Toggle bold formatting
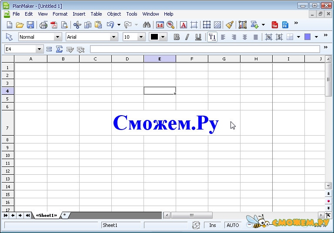This screenshot has width=334, height=233. pyautogui.click(x=177, y=37)
